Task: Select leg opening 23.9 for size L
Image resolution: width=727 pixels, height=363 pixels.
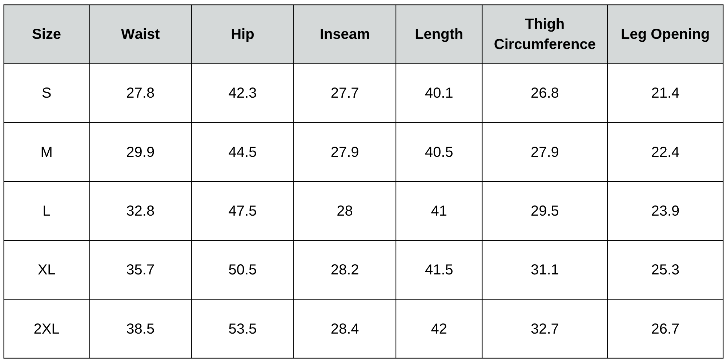Action: 665,211
